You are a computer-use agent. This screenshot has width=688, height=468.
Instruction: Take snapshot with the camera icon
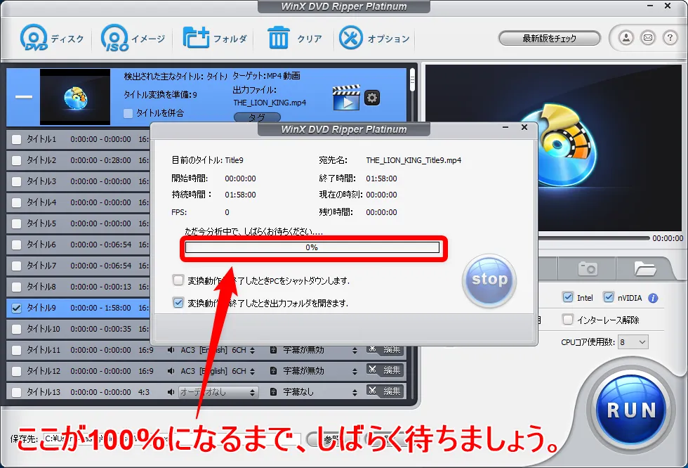[588, 268]
